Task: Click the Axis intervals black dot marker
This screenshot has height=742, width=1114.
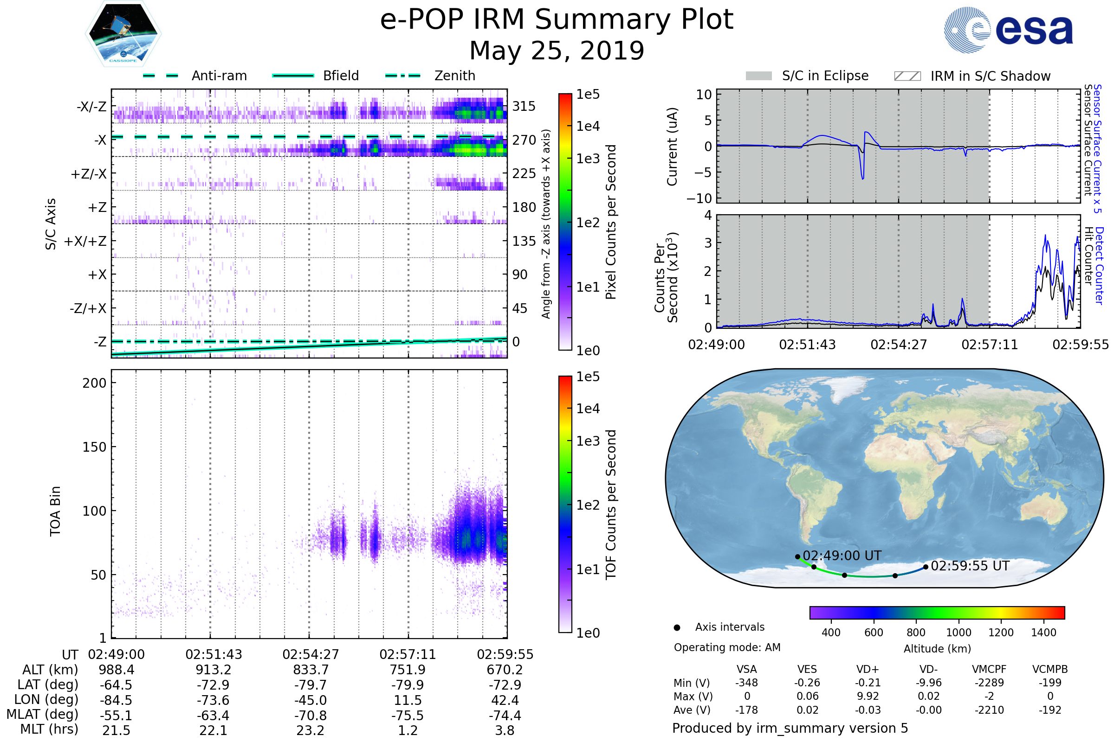Action: click(677, 628)
